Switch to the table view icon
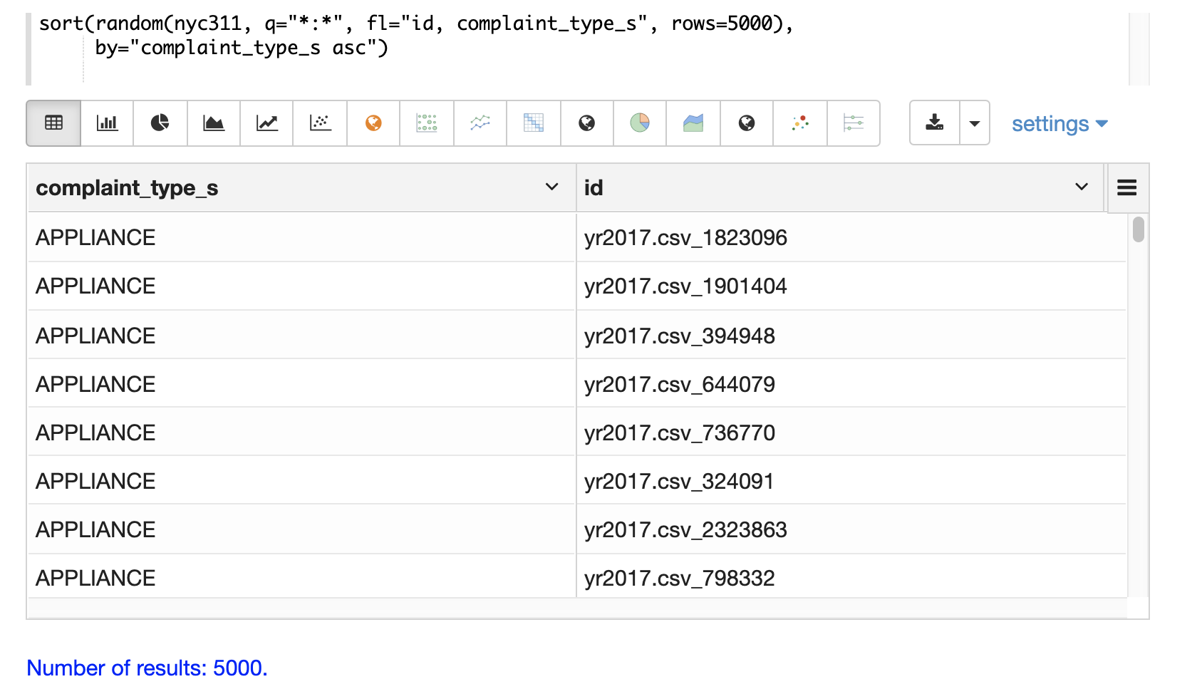The image size is (1197, 694). [x=53, y=123]
